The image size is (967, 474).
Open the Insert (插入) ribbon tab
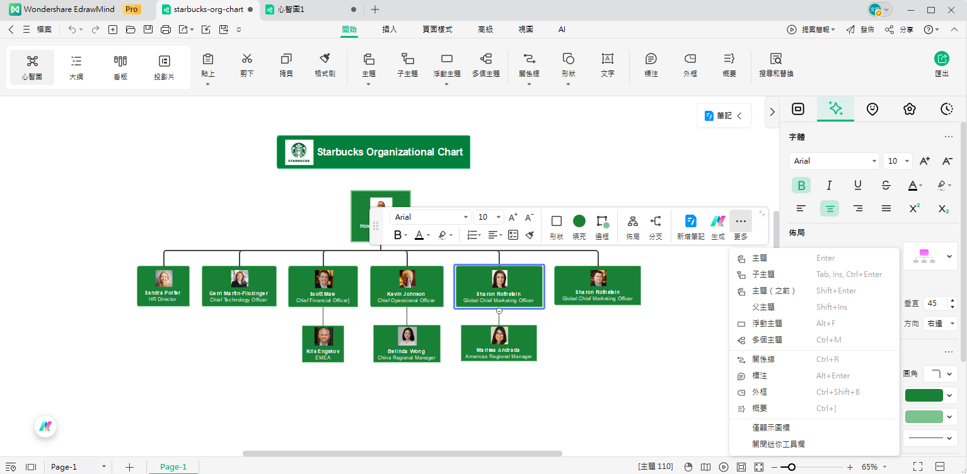point(390,30)
